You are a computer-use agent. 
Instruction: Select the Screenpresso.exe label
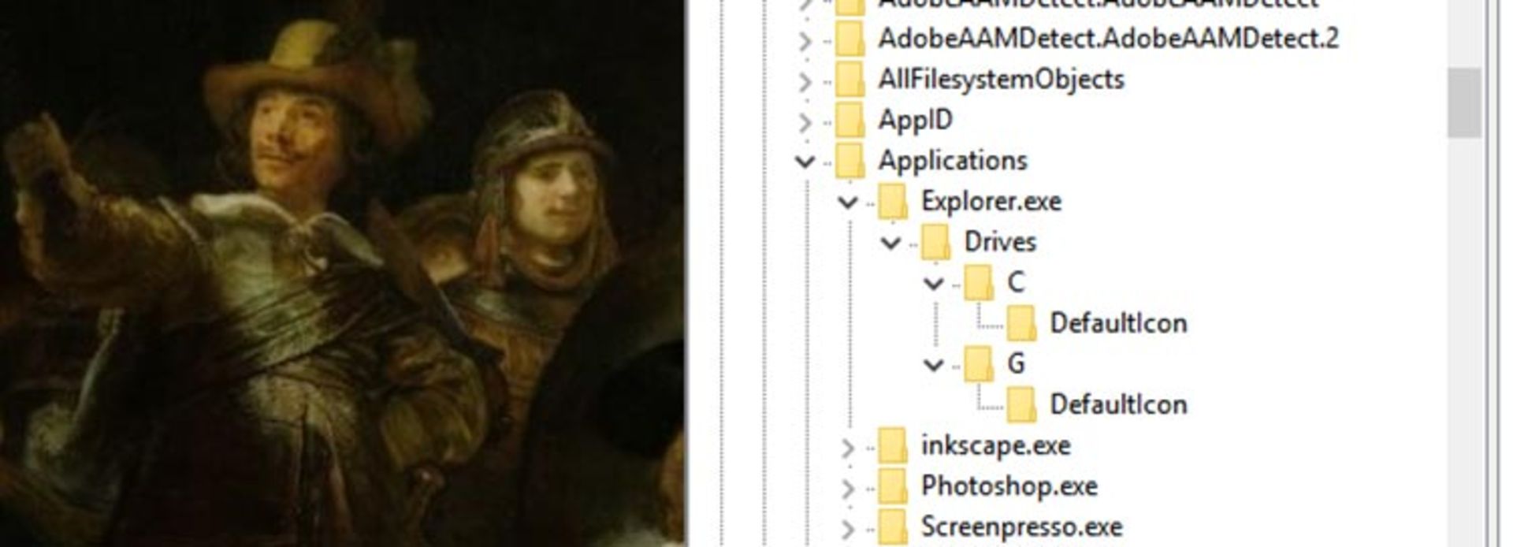[x=1022, y=527]
